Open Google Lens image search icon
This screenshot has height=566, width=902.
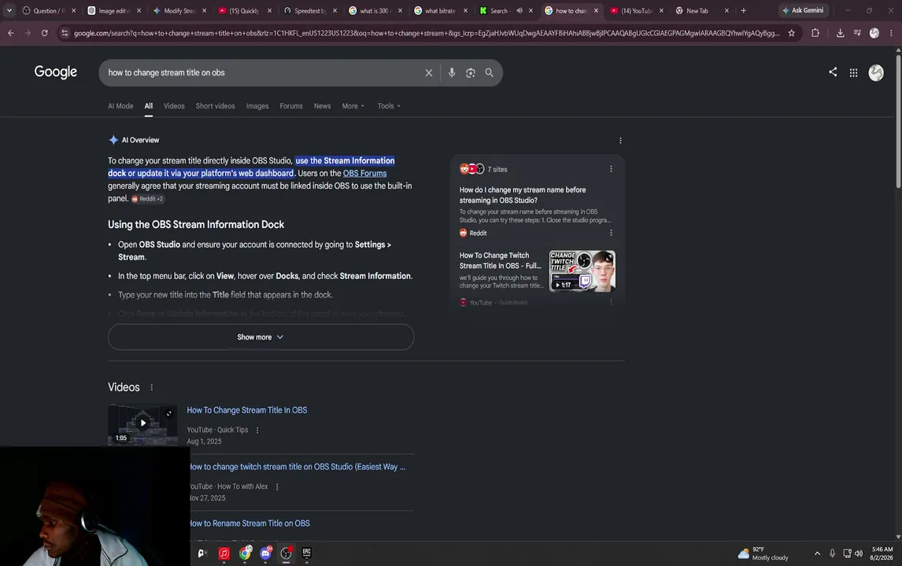[471, 73]
